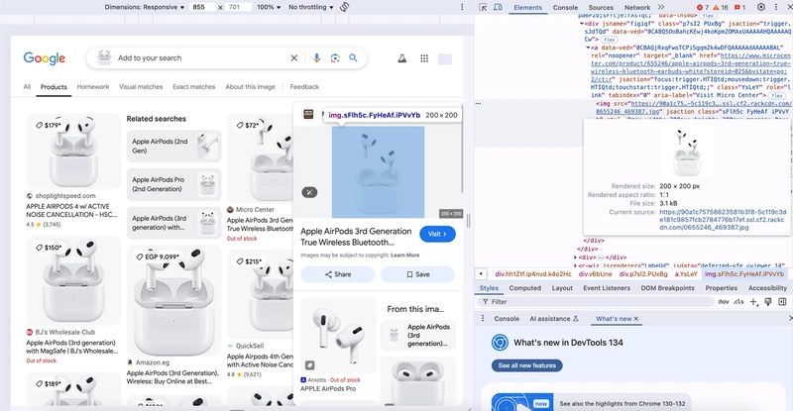Switch to the Sources tab
The height and width of the screenshot is (411, 793).
(x=601, y=7)
